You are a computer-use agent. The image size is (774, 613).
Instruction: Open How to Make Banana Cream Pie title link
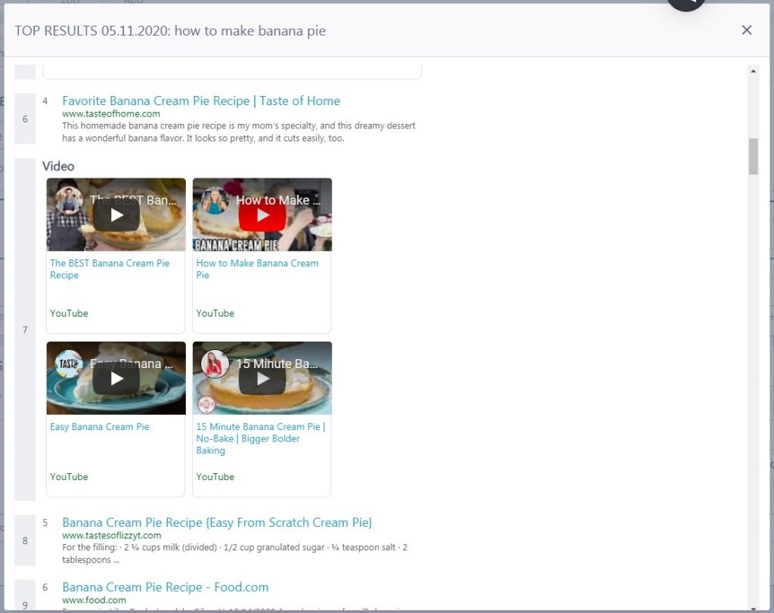pos(257,269)
